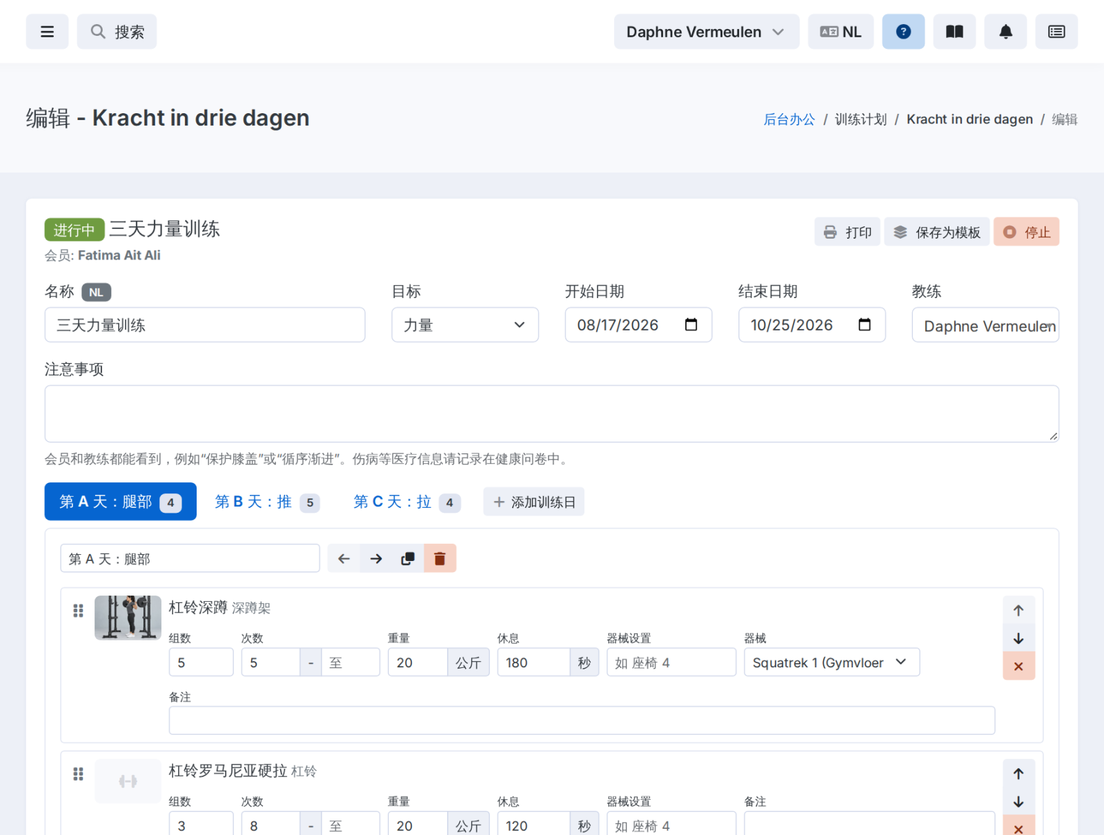
Task: Open the notifications bell
Action: (x=1005, y=32)
